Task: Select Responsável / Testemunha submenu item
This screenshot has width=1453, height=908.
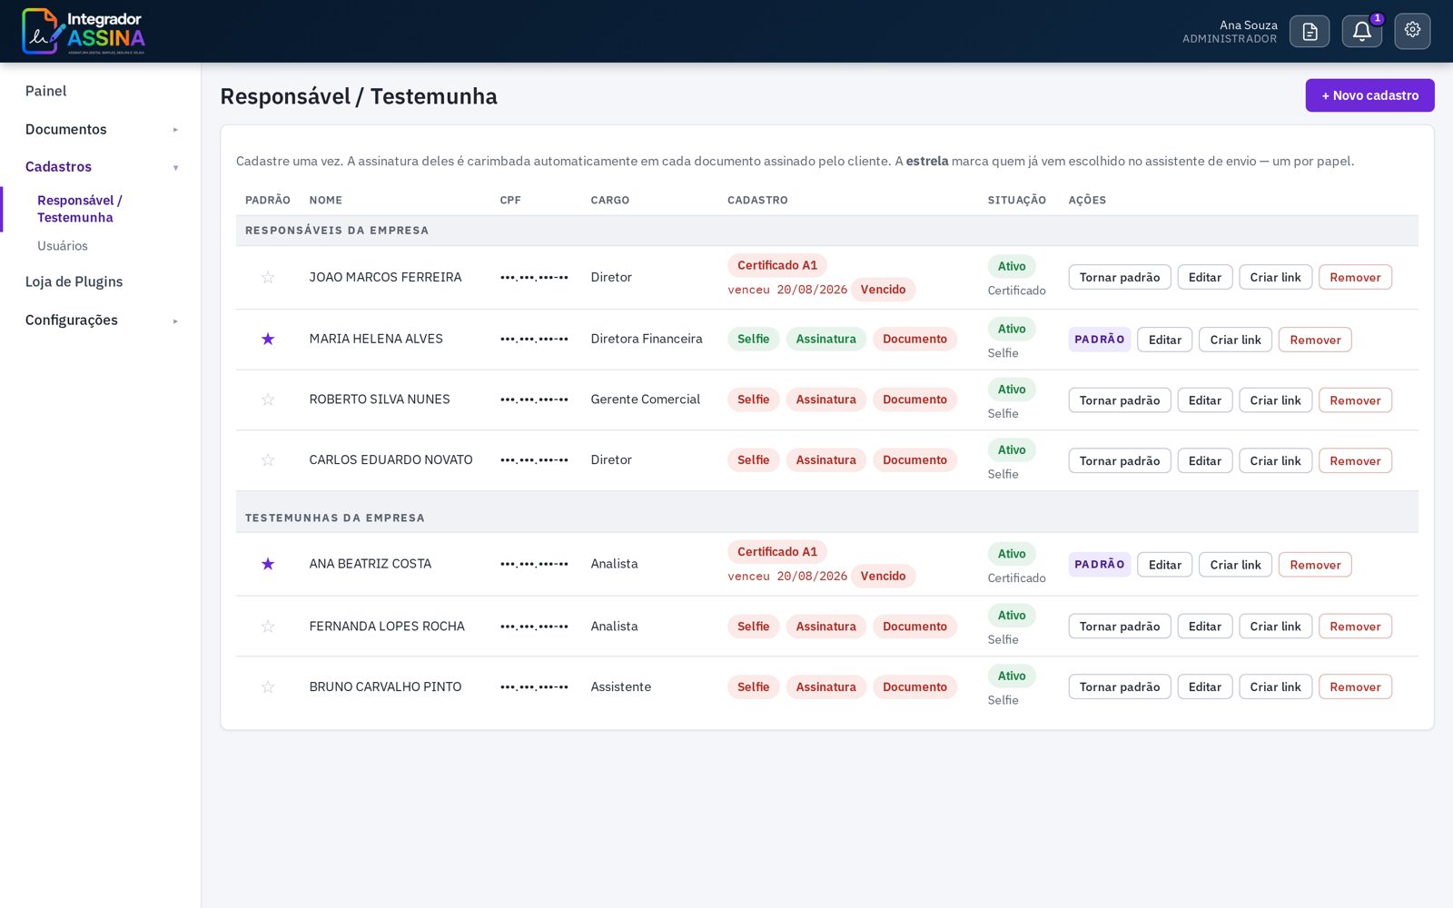Action: [x=80, y=209]
